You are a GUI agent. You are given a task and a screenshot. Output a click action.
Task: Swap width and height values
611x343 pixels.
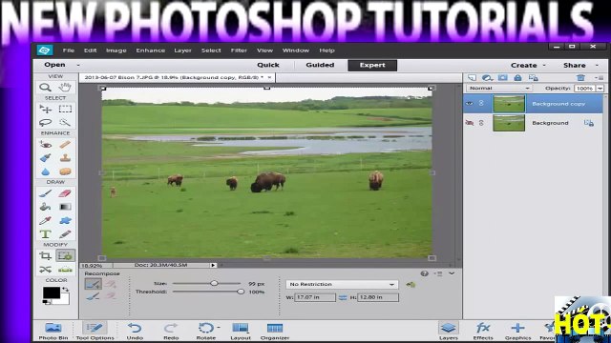pyautogui.click(x=343, y=297)
